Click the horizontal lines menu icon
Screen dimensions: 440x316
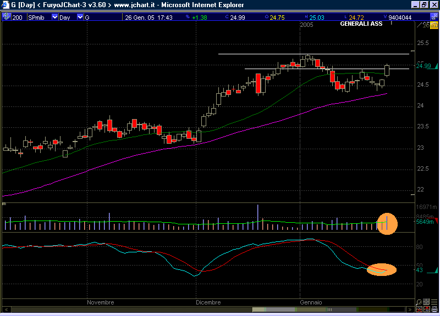(x=435, y=302)
